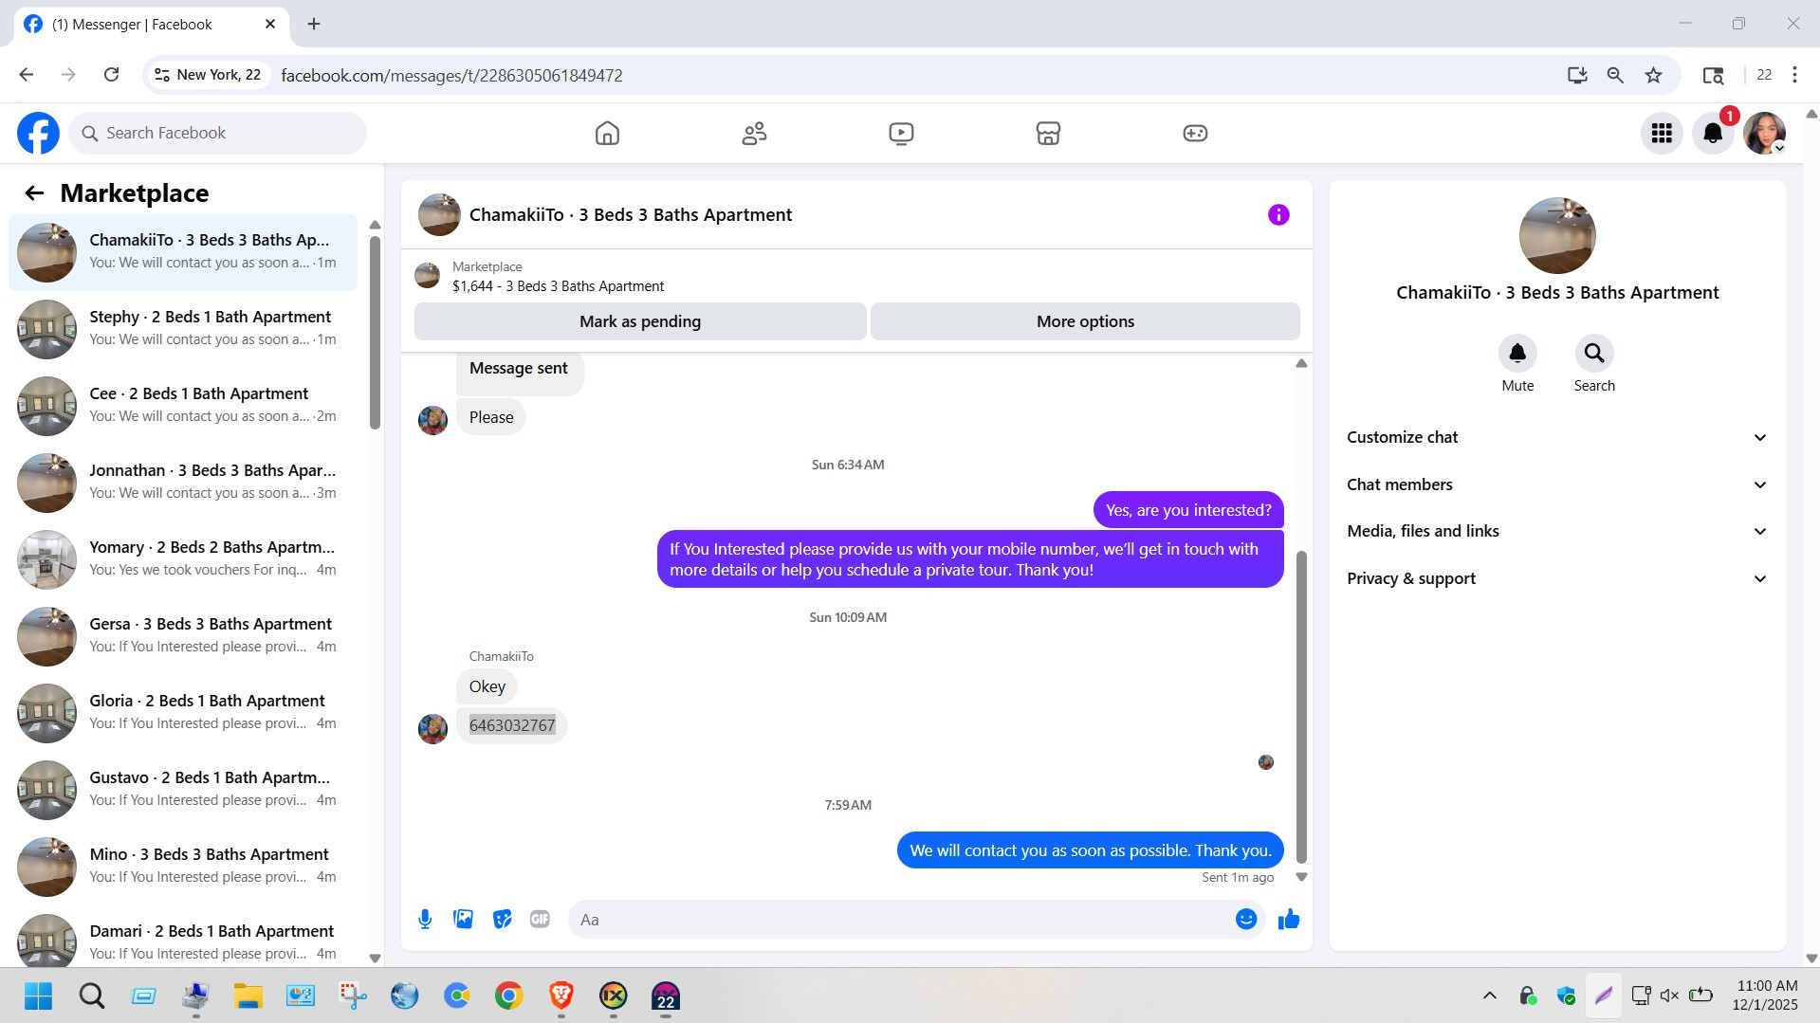Open Yomary 2 Beds 2 Baths conversation

click(x=183, y=559)
